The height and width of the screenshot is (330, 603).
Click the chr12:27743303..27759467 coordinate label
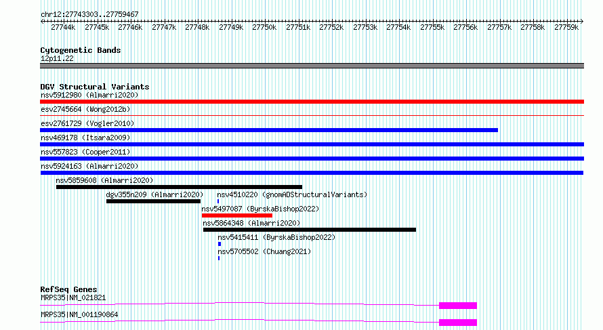(89, 14)
